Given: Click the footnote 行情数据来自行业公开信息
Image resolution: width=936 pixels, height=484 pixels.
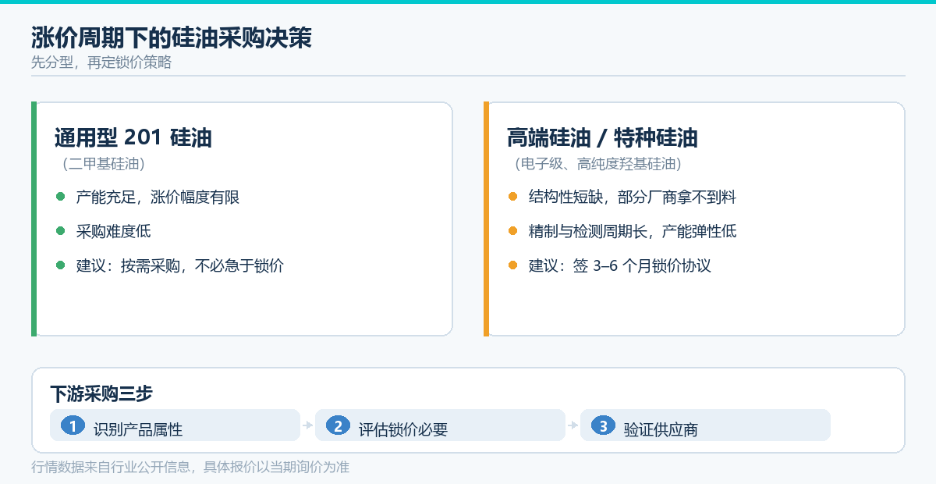Looking at the screenshot, I should point(112,467).
